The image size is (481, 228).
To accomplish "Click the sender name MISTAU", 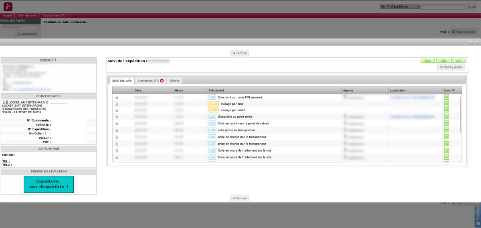I will coord(8,154).
